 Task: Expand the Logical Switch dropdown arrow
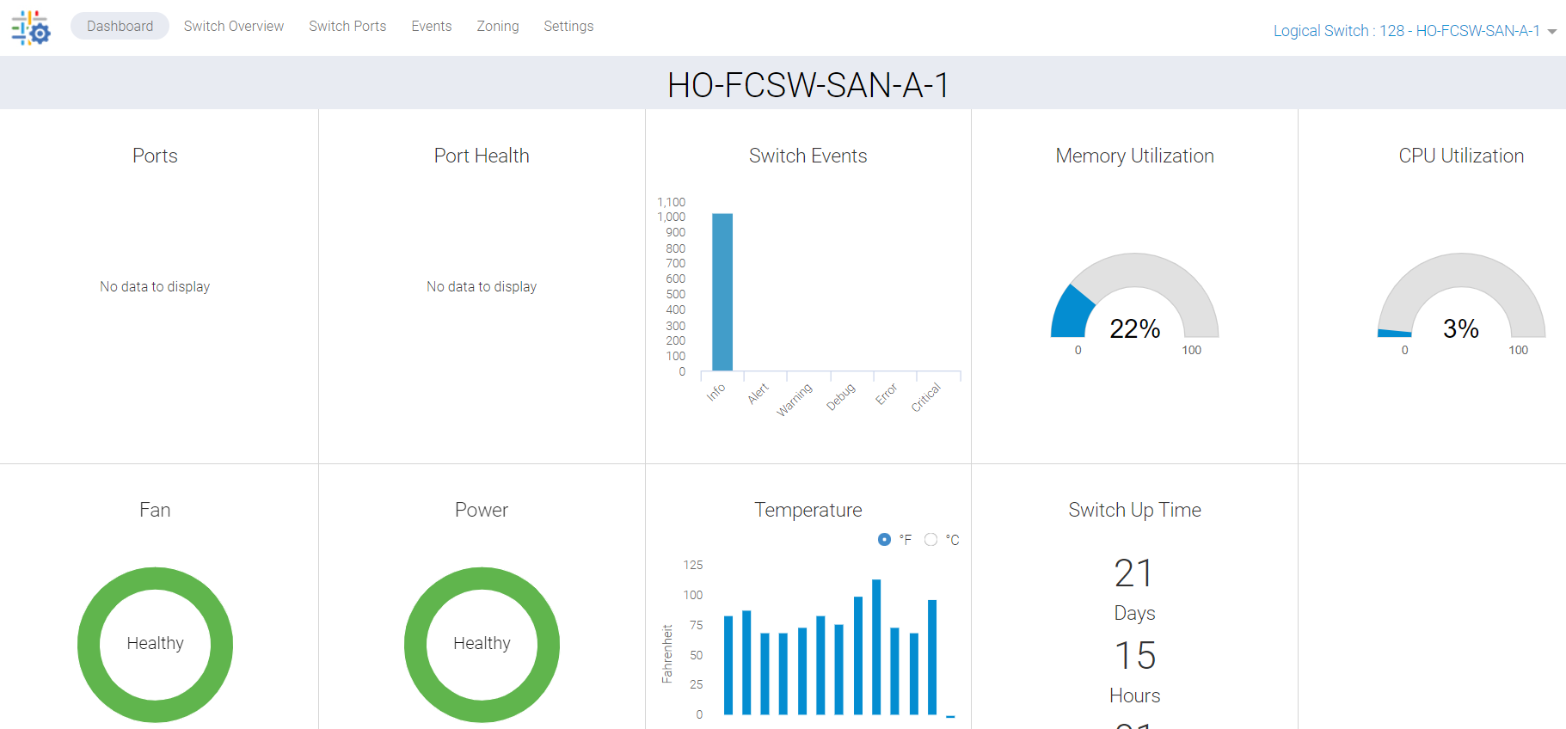coord(1551,32)
